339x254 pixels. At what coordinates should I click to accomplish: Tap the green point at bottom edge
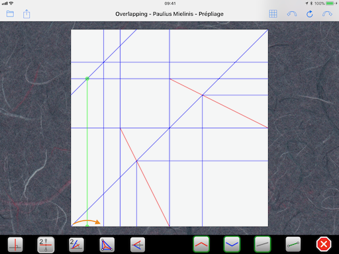tap(87, 226)
